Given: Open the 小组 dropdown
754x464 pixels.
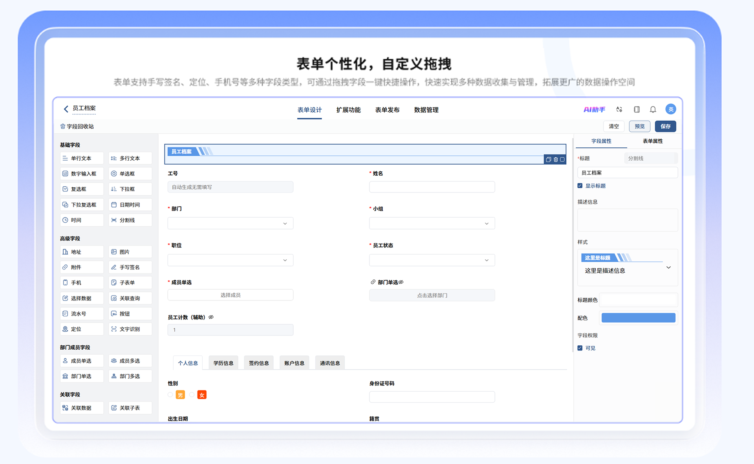Looking at the screenshot, I should tap(432, 224).
